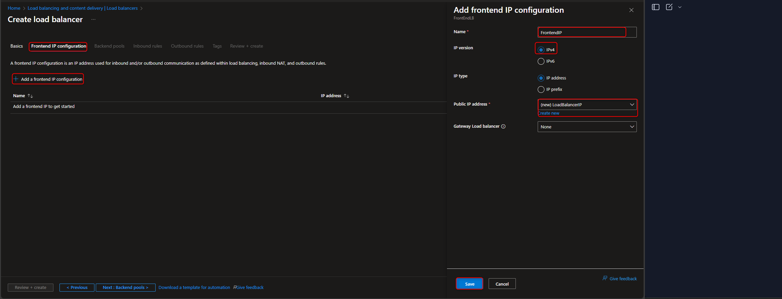Click Give feedback link in side panel

[x=623, y=279]
